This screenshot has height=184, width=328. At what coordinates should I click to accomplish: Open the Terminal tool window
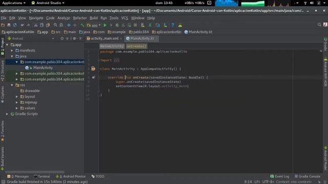[42, 176]
